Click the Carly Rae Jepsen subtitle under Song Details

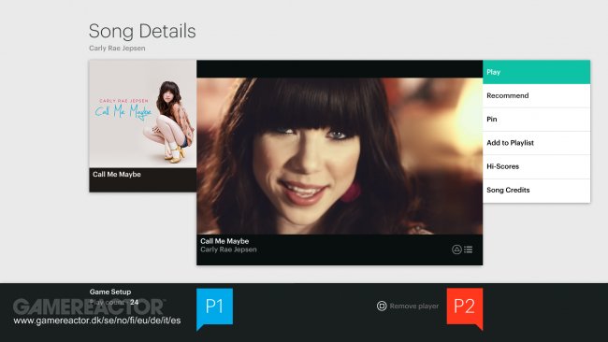tap(117, 48)
